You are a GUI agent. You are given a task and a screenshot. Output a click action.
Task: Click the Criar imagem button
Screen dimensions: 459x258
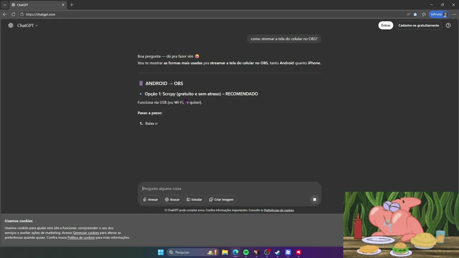(x=221, y=200)
